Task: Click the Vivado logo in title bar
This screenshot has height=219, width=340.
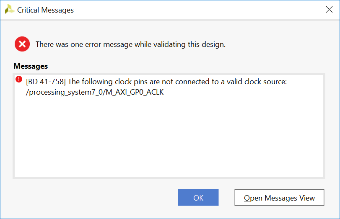Action: [9, 10]
